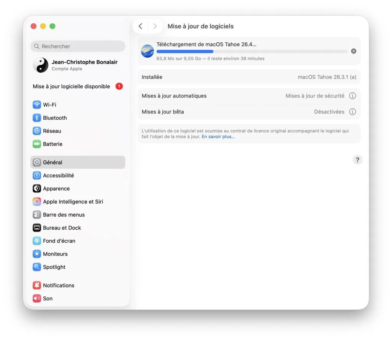392x340 pixels.
Task: Select Bluetooth label in sidebar
Action: pyautogui.click(x=55, y=118)
